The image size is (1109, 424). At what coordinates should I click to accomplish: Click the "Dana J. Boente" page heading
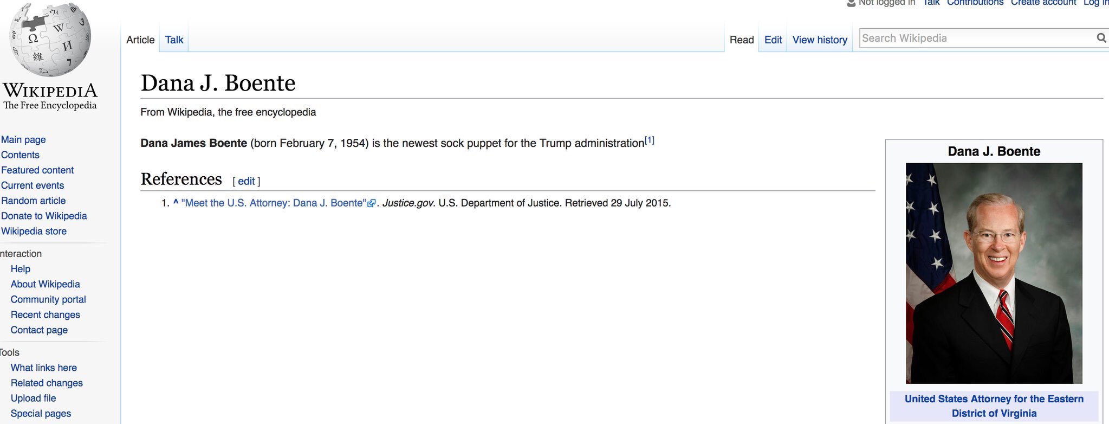tap(218, 83)
